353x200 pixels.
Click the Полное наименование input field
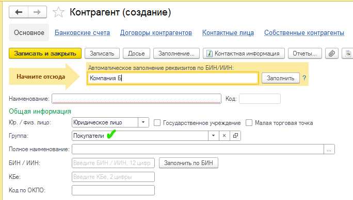[x=198, y=149]
